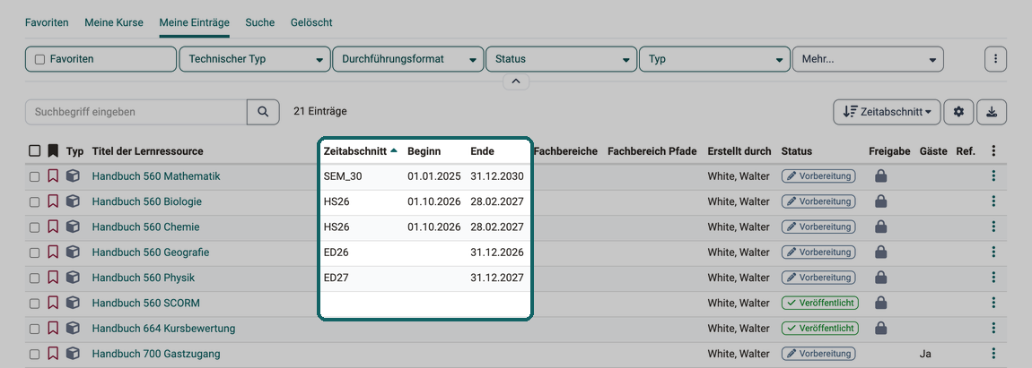Open row menu for Handbuch 700 Gastzugang
This screenshot has width=1032, height=368.
coord(993,354)
